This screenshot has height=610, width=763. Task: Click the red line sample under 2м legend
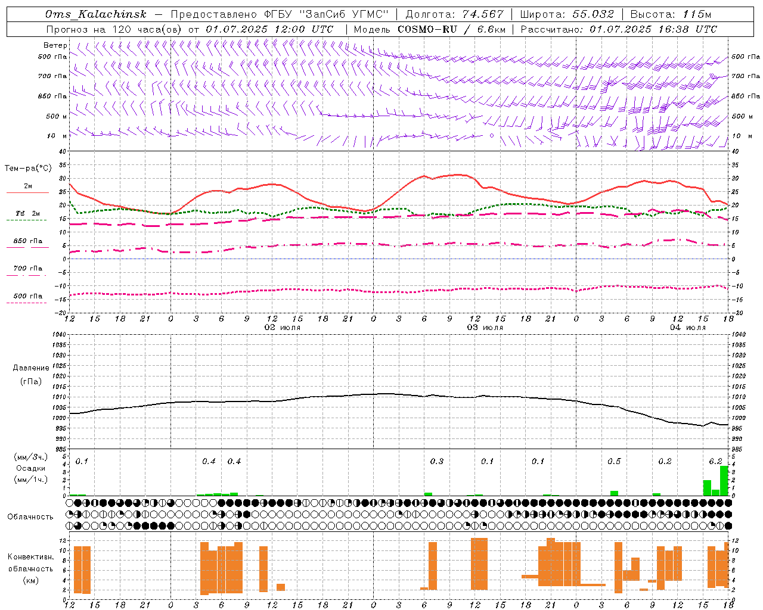[27, 192]
